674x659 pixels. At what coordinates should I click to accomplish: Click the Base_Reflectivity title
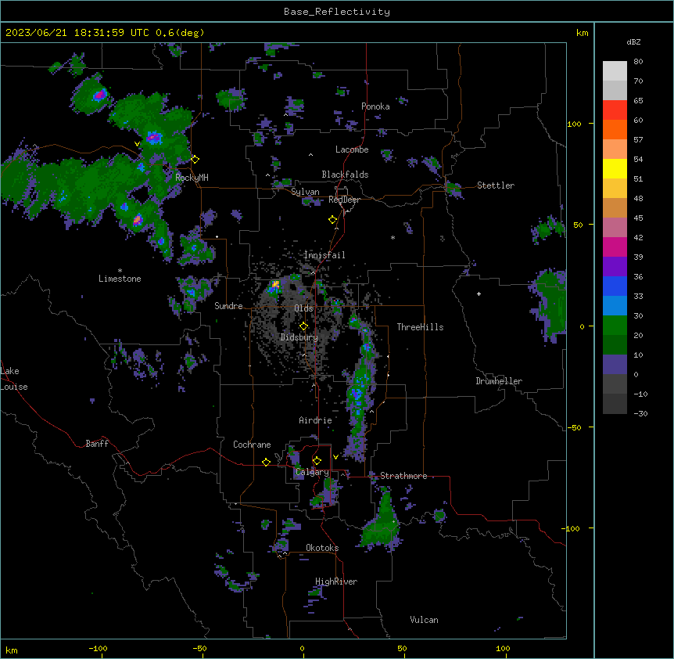point(337,12)
